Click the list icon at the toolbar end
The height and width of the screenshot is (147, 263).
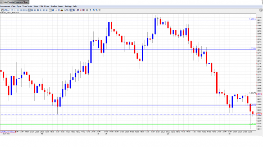tap(99, 10)
